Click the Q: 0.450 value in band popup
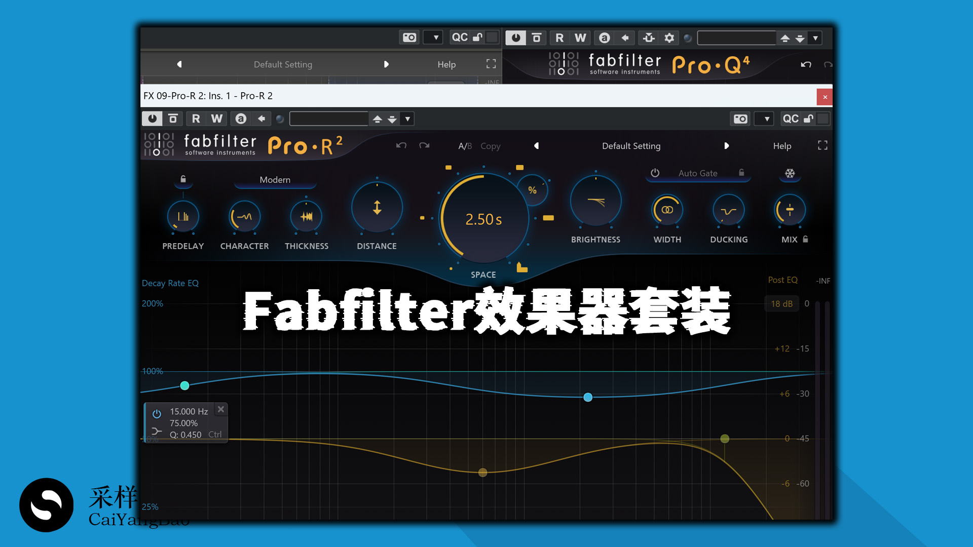973x547 pixels. [185, 435]
